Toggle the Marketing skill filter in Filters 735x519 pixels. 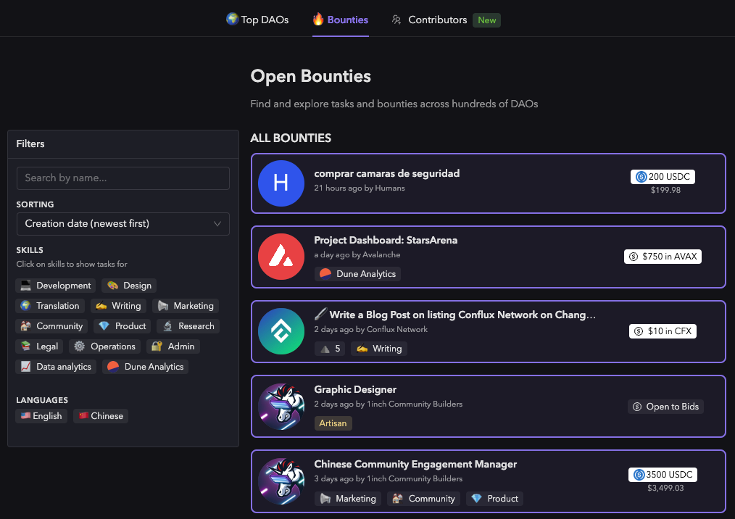pyautogui.click(x=186, y=306)
